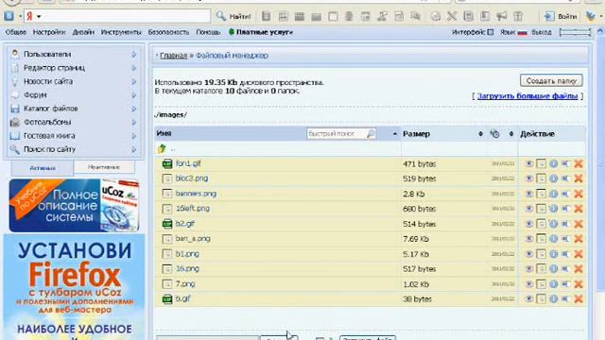Click the Создать папку button
The image size is (605, 340).
pos(551,81)
